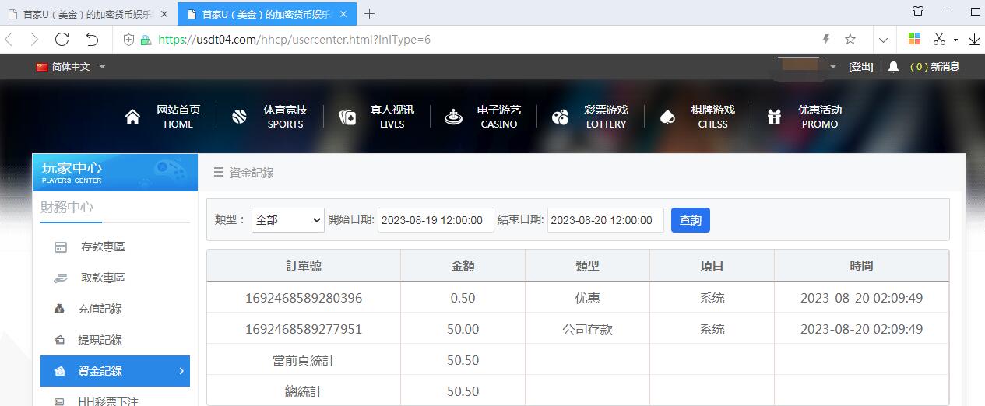Click the 登出 logout link
The height and width of the screenshot is (406, 985).
coord(860,67)
